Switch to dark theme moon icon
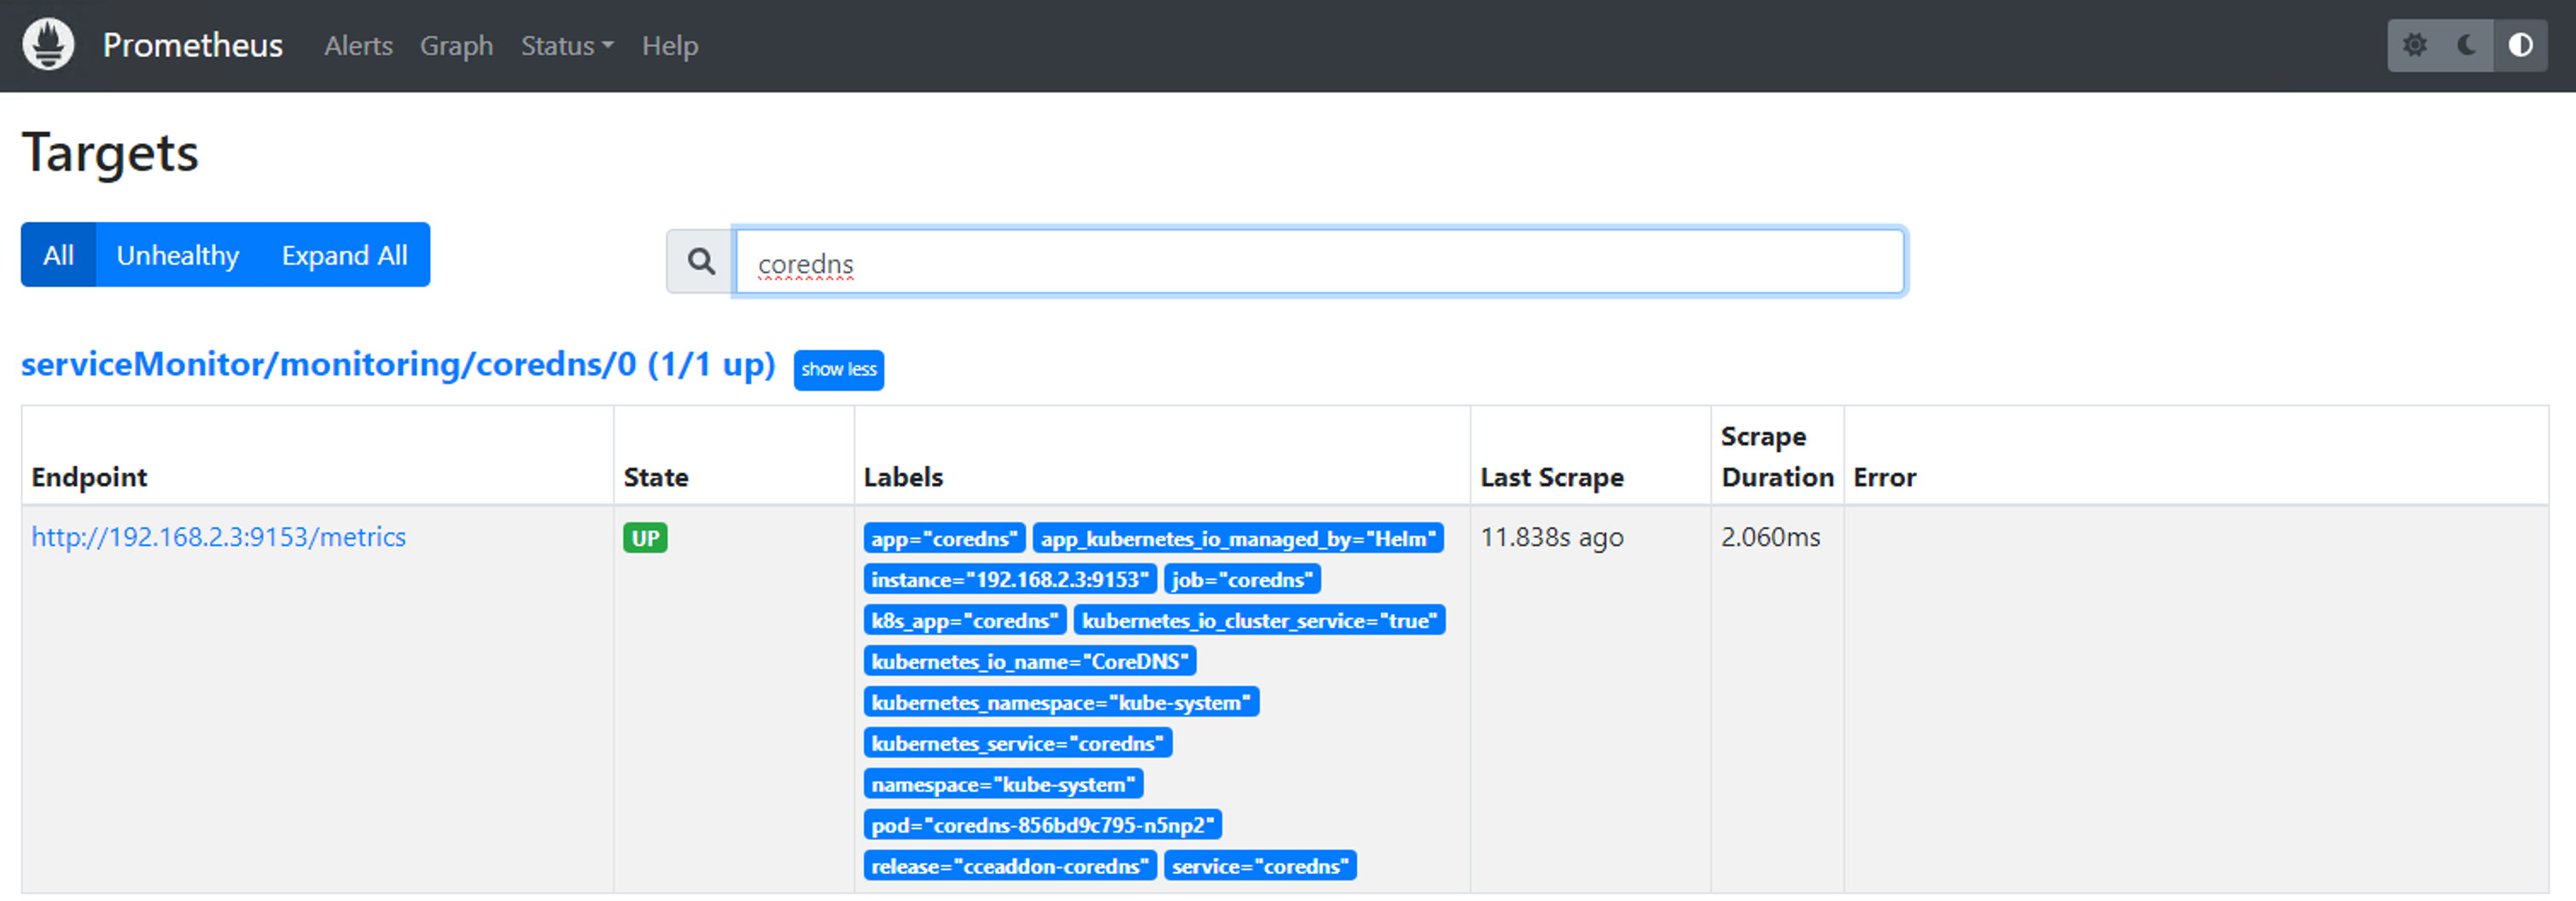Screen dimensions: 2576x901 click(x=2467, y=45)
